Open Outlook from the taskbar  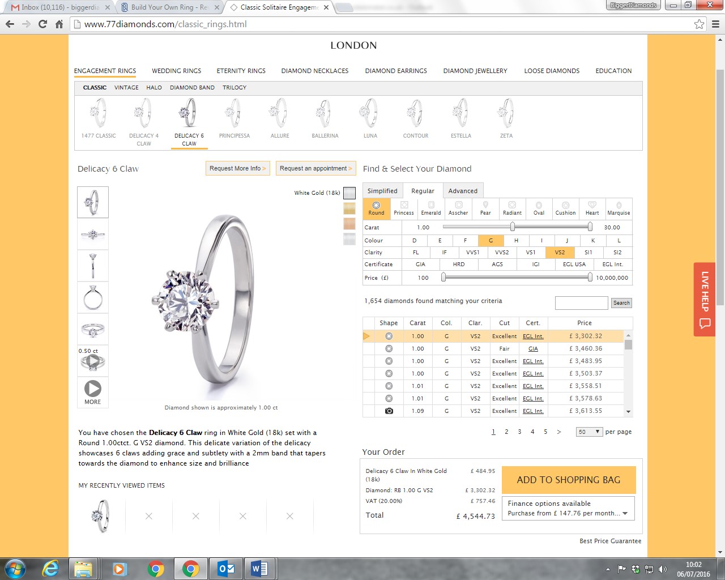tap(226, 568)
